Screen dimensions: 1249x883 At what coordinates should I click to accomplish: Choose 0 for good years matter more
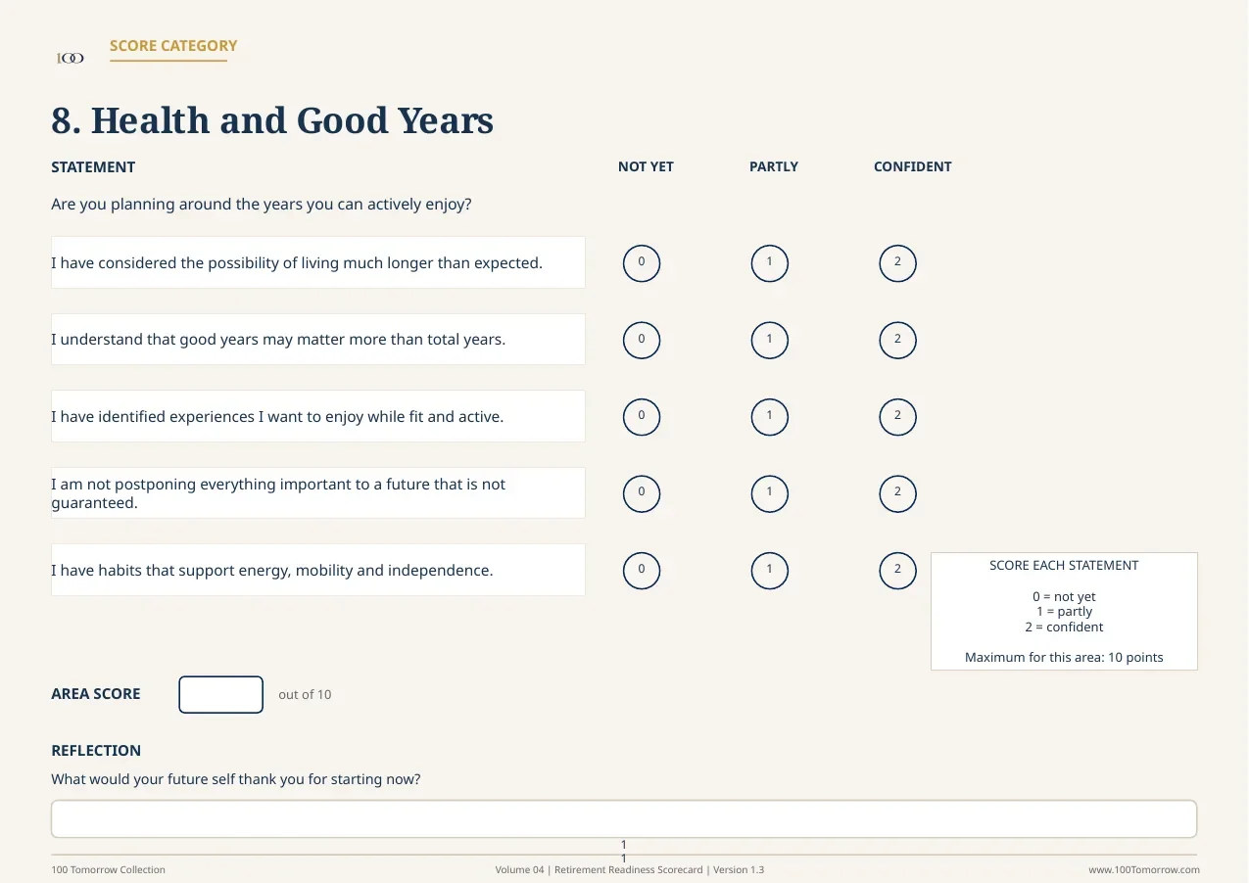tap(642, 340)
